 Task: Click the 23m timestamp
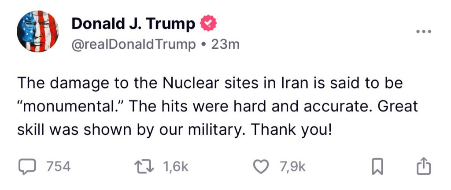[225, 44]
